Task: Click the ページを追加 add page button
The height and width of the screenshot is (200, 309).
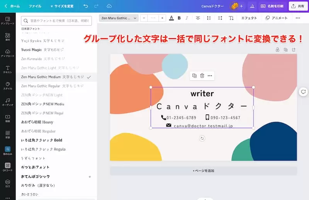Action: (204, 171)
